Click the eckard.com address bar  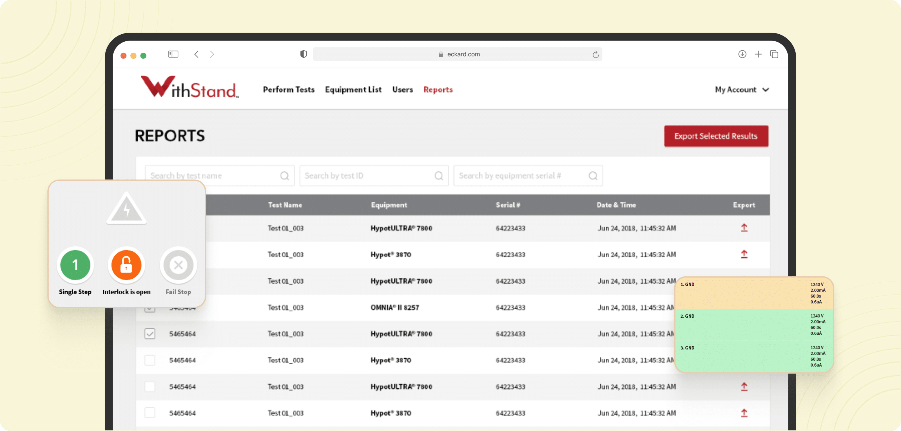coord(458,54)
